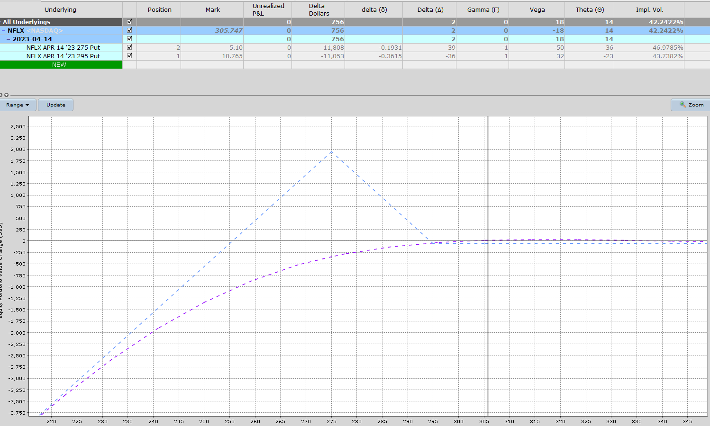Uncheck the NFLX 295 Put checkbox

(x=129, y=56)
